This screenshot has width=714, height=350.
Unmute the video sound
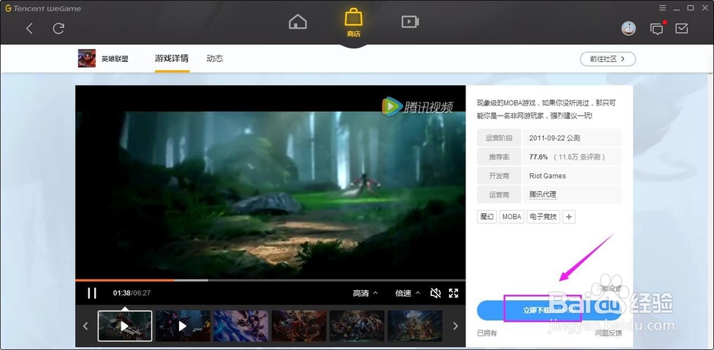436,293
